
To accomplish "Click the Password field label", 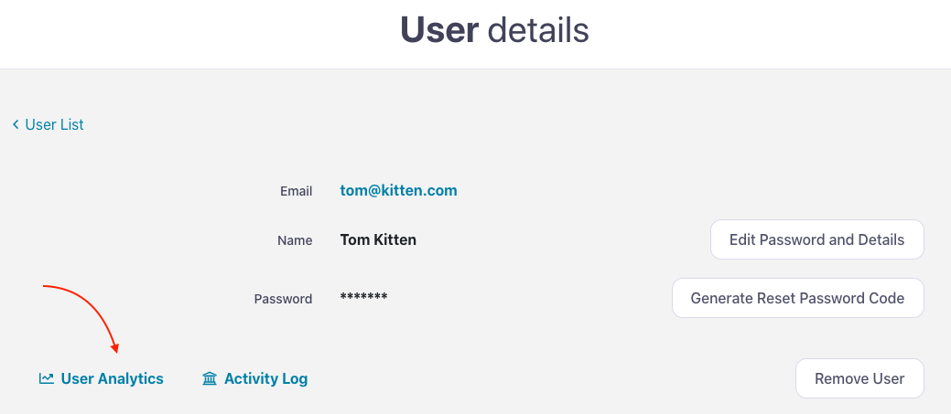I will [x=283, y=299].
